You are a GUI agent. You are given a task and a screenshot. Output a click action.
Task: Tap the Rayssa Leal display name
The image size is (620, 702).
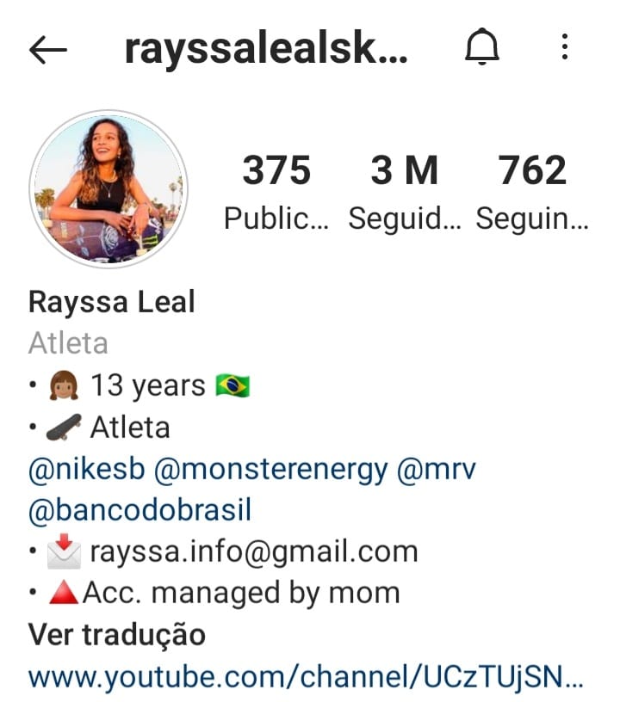[x=112, y=302]
